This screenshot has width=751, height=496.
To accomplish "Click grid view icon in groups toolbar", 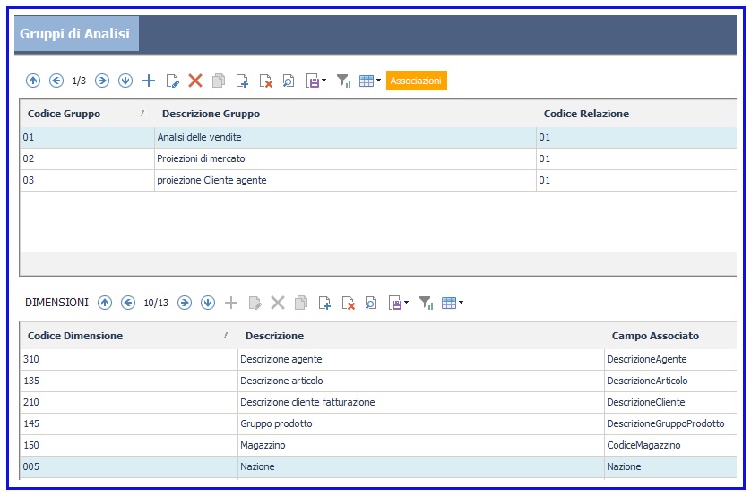I will 367,81.
